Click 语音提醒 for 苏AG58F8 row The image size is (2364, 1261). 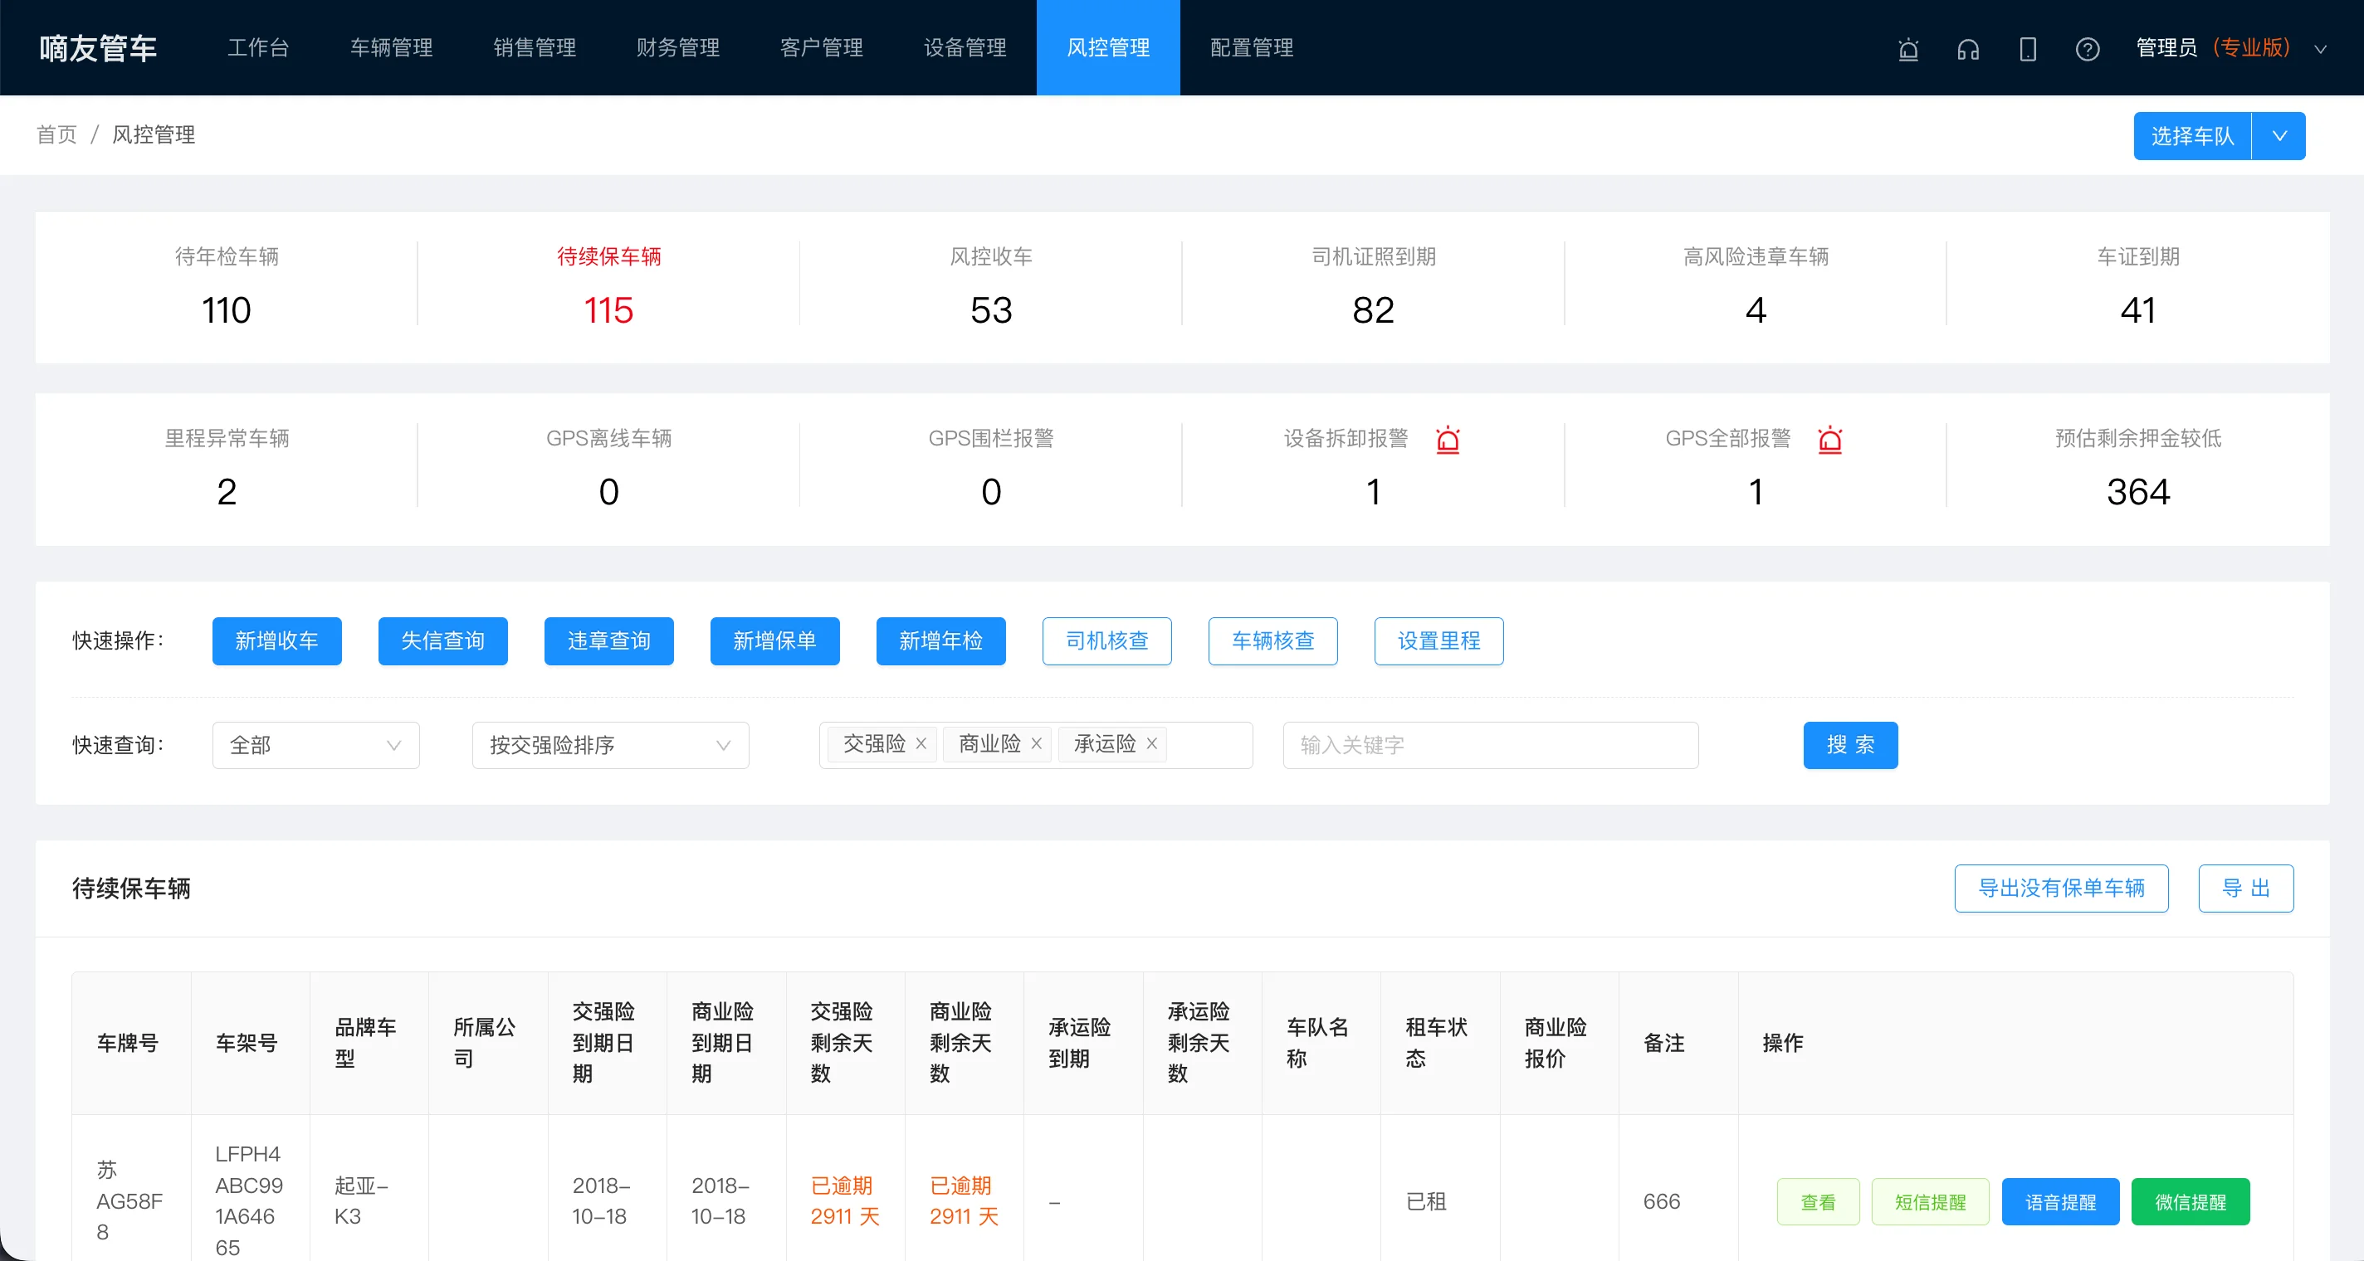pos(2060,1201)
